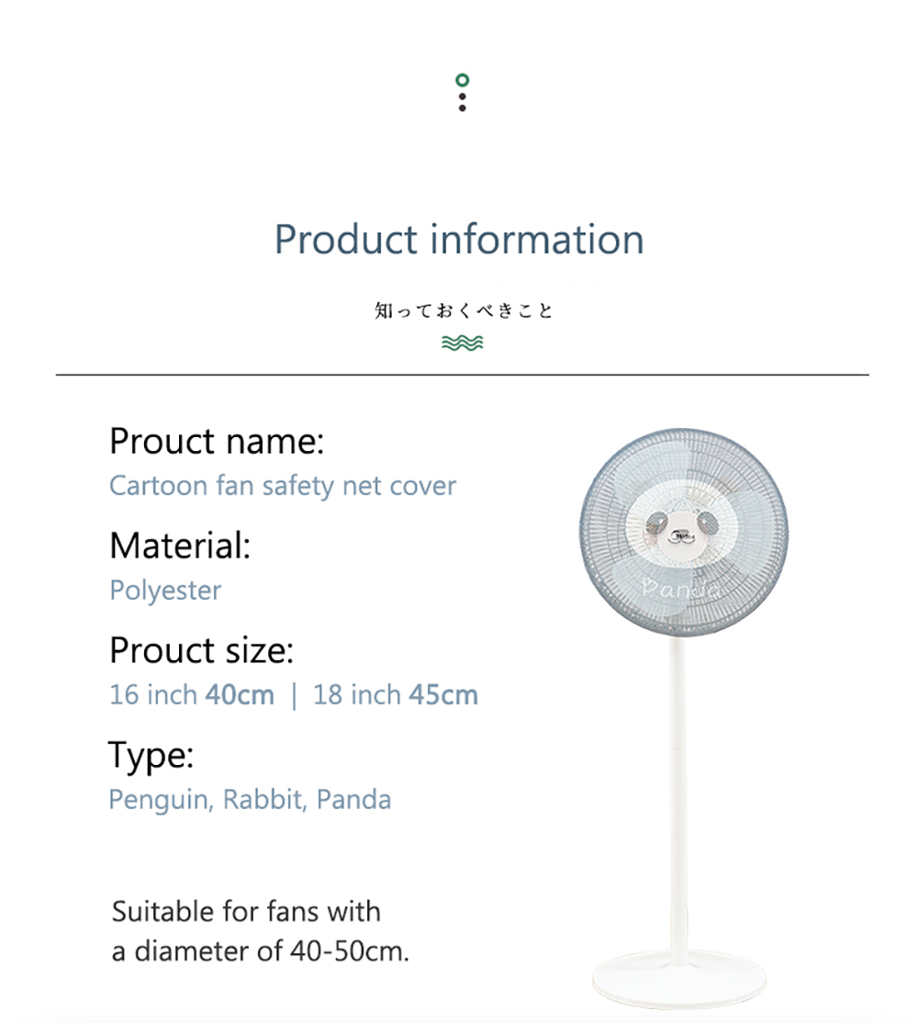The width and height of the screenshot is (918, 1023).
Task: Click the white round fan base
Action: [679, 981]
